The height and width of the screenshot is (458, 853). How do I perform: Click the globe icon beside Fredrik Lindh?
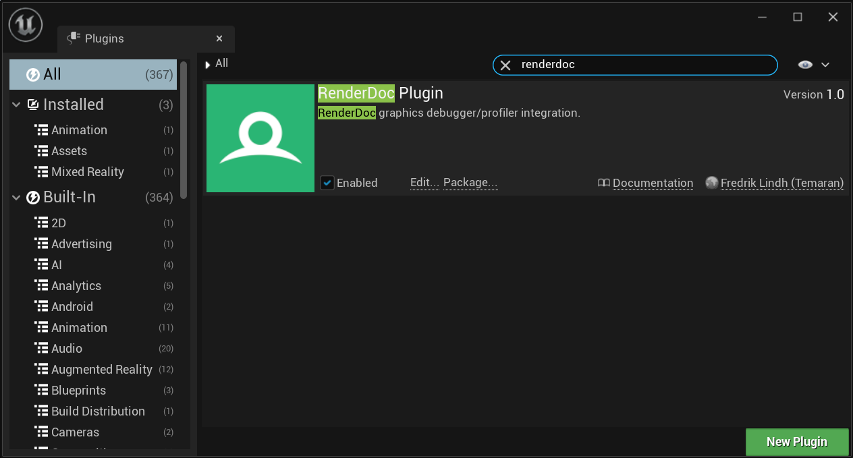(x=711, y=183)
